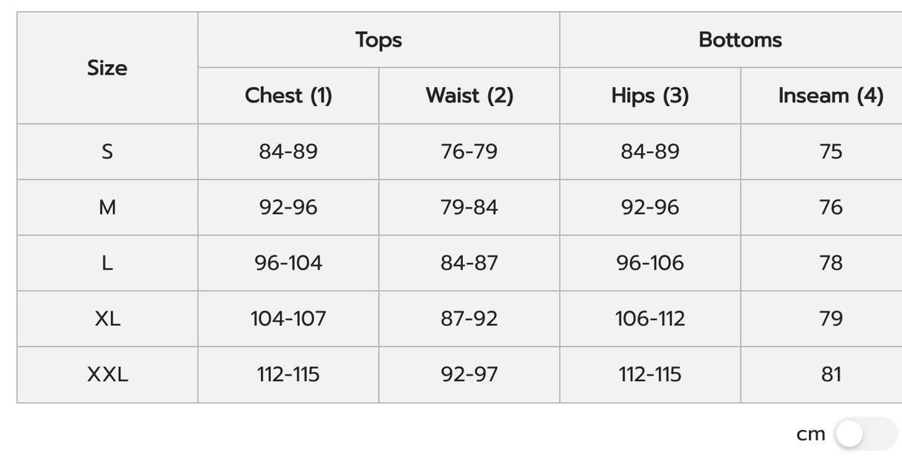The height and width of the screenshot is (456, 902).
Task: Select the M size row label
Action: coord(107,207)
